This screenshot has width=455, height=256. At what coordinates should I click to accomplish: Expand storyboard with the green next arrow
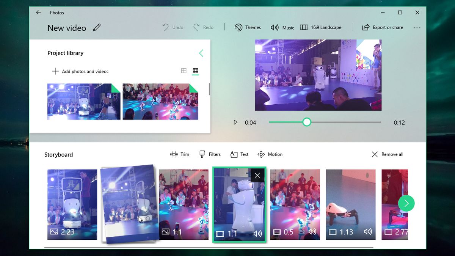tap(406, 204)
